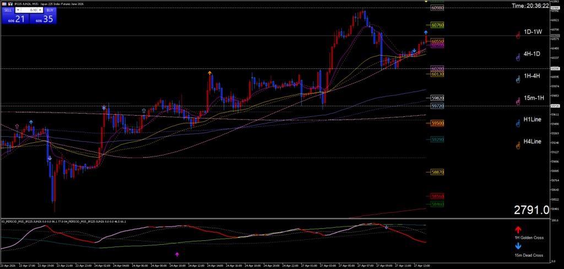The image size is (564, 269).
Task: Click the purple hand icon beside 4H-1D
Action: 518,57
